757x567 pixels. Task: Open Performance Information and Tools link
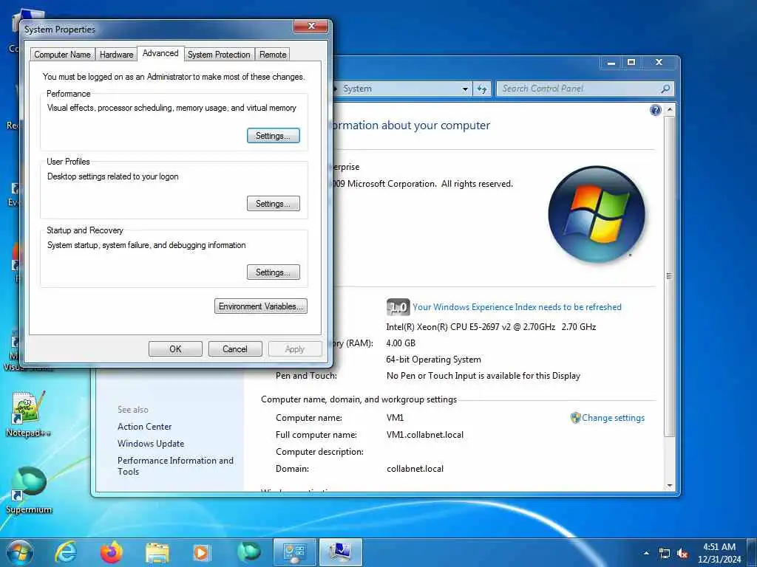pyautogui.click(x=175, y=466)
